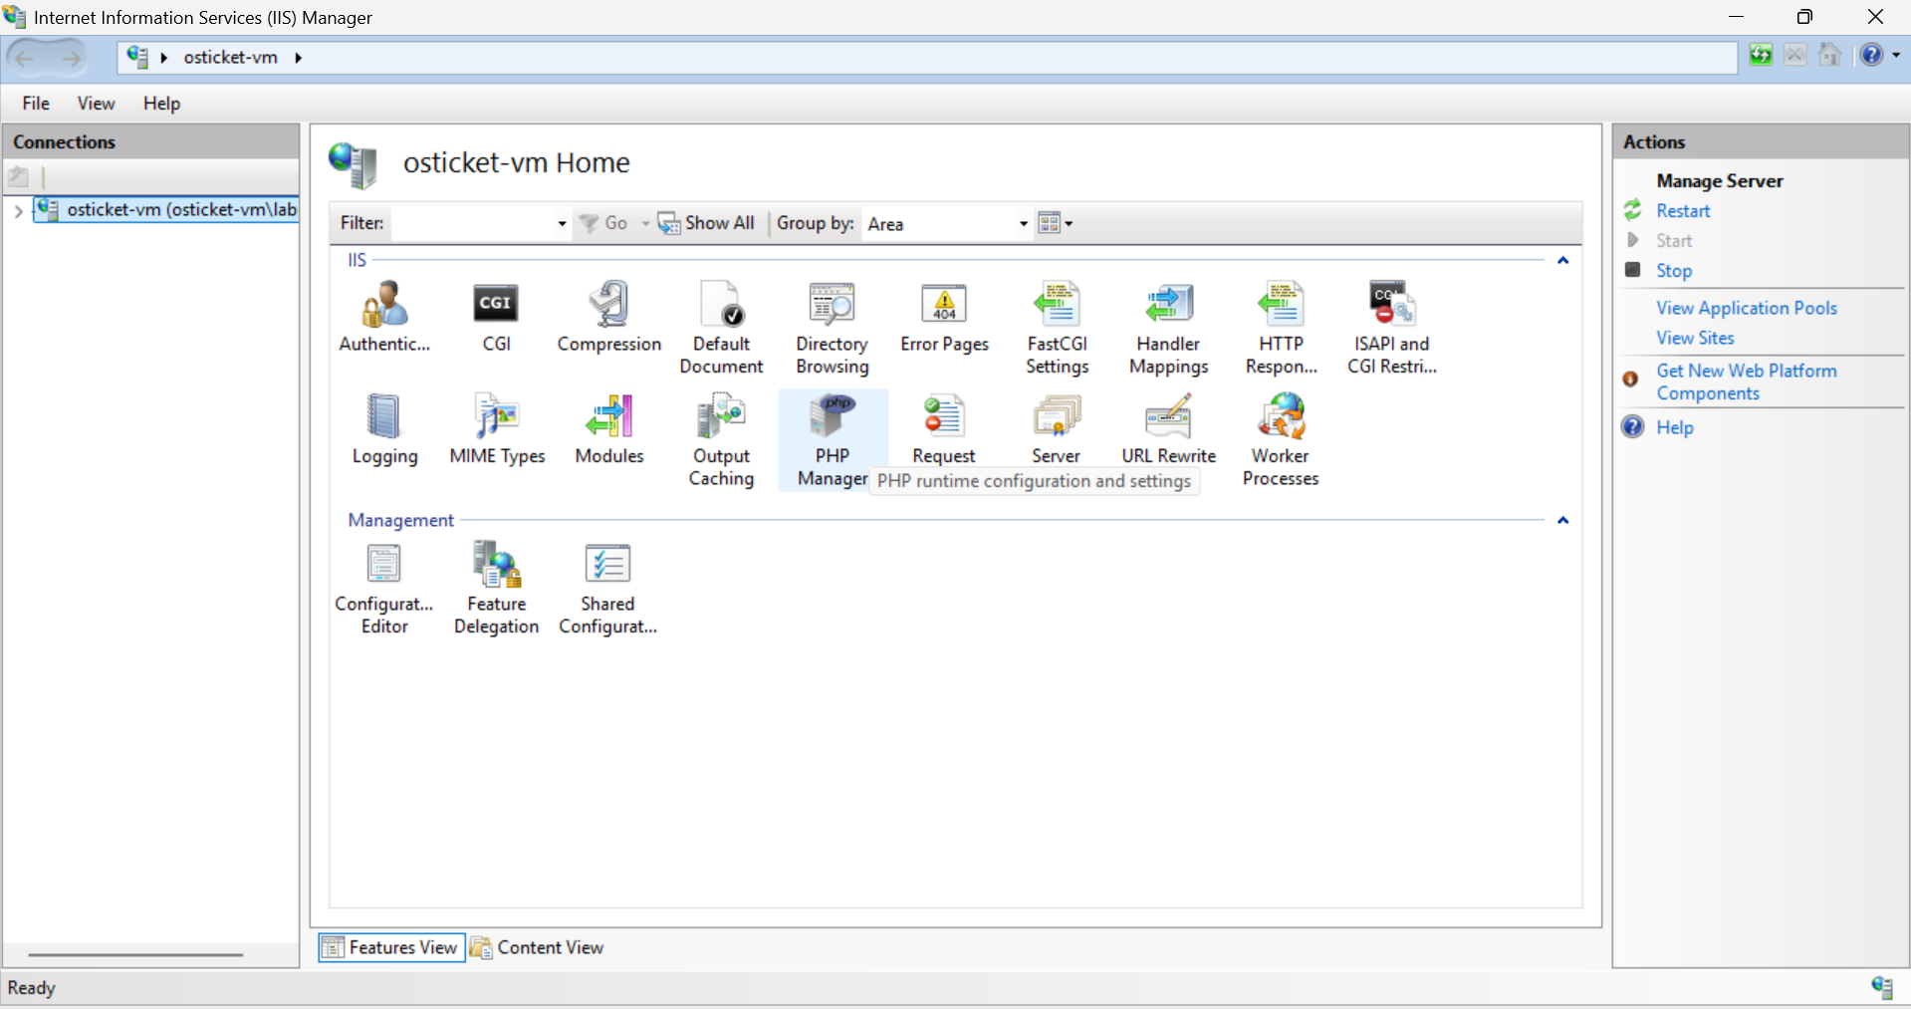Open Output Caching feature
1911x1009 pixels.
pos(721,440)
